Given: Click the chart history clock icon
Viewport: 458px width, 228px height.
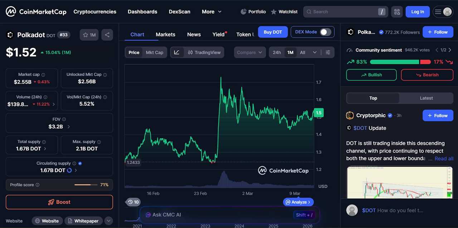Looking at the screenshot, I should coord(133,202).
